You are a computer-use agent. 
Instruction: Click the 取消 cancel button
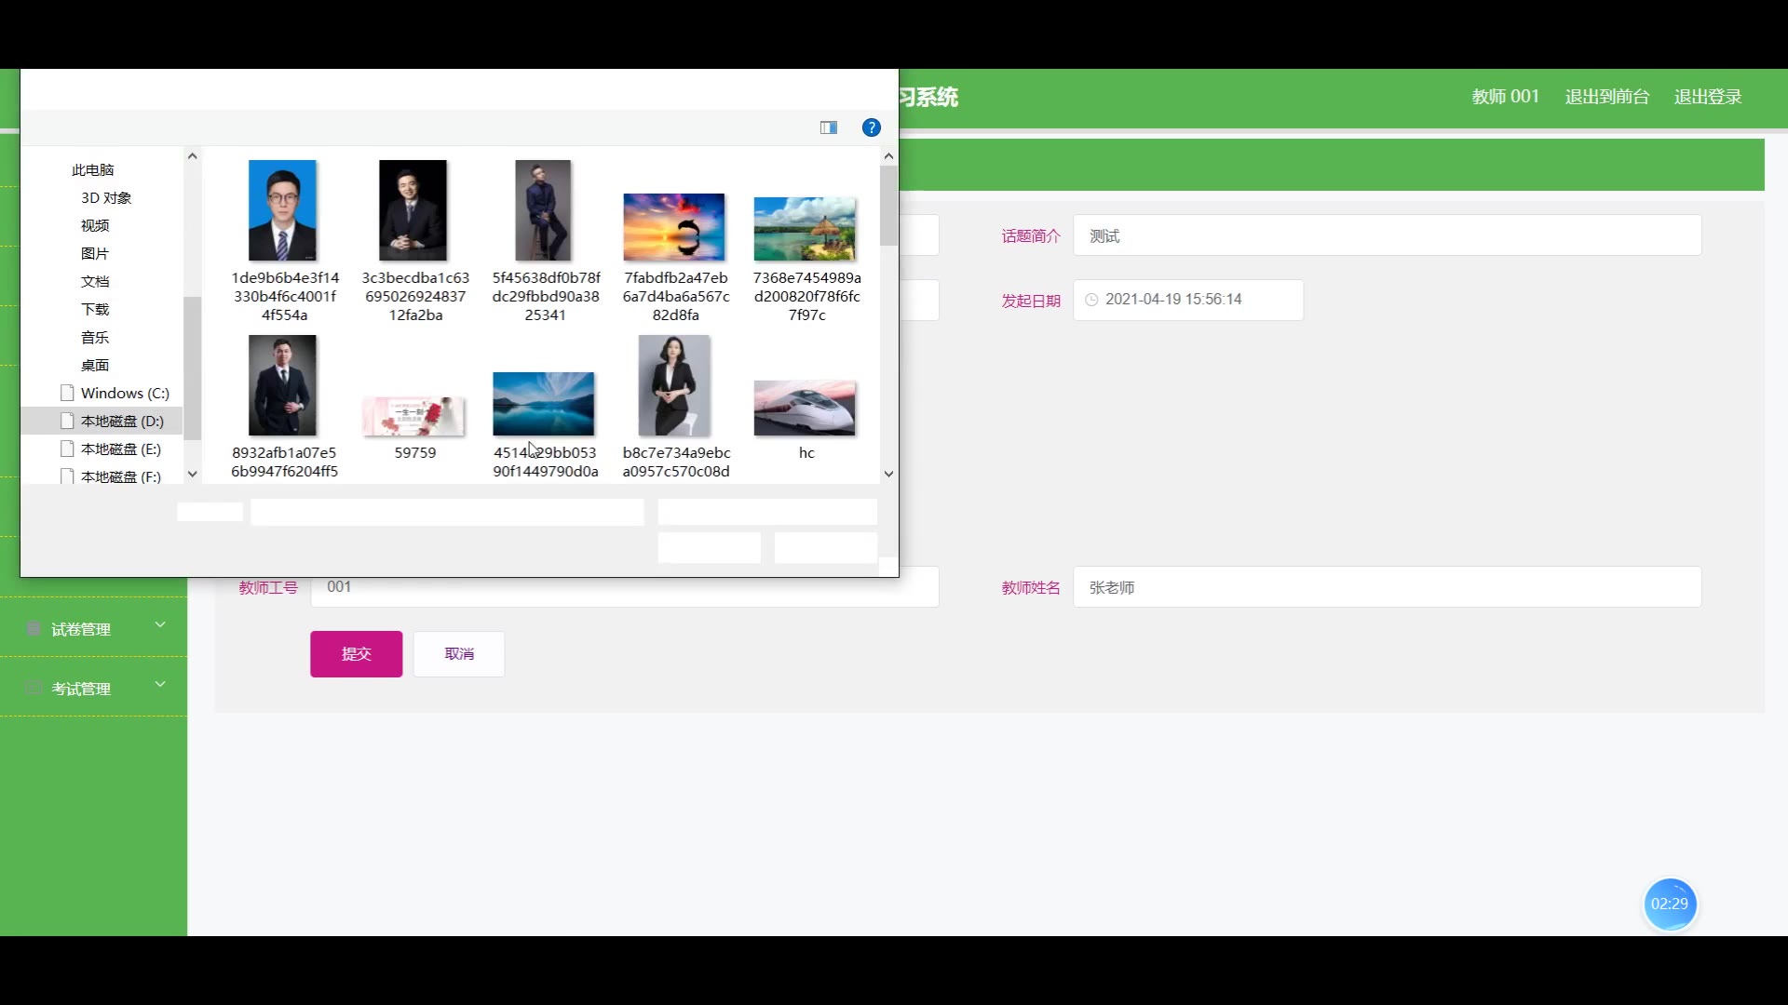point(459,653)
